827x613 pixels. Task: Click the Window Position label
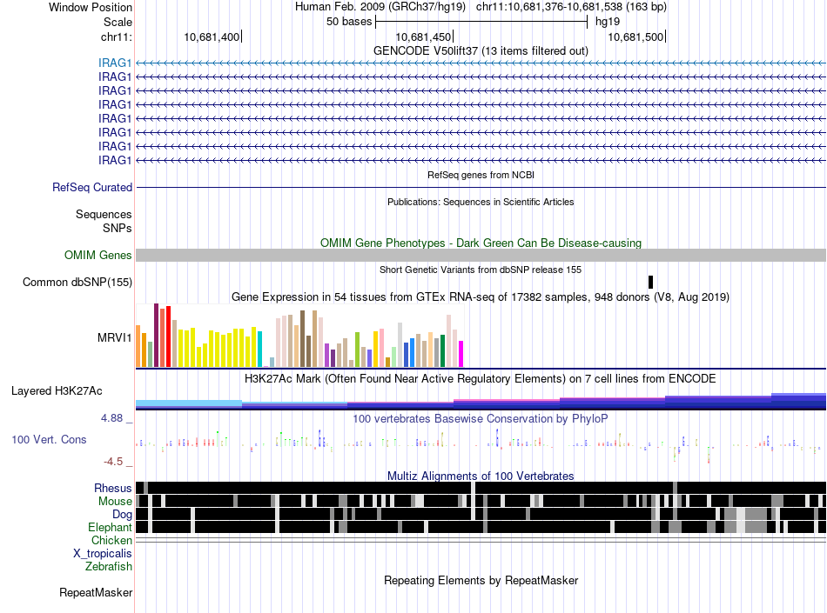pos(91,7)
